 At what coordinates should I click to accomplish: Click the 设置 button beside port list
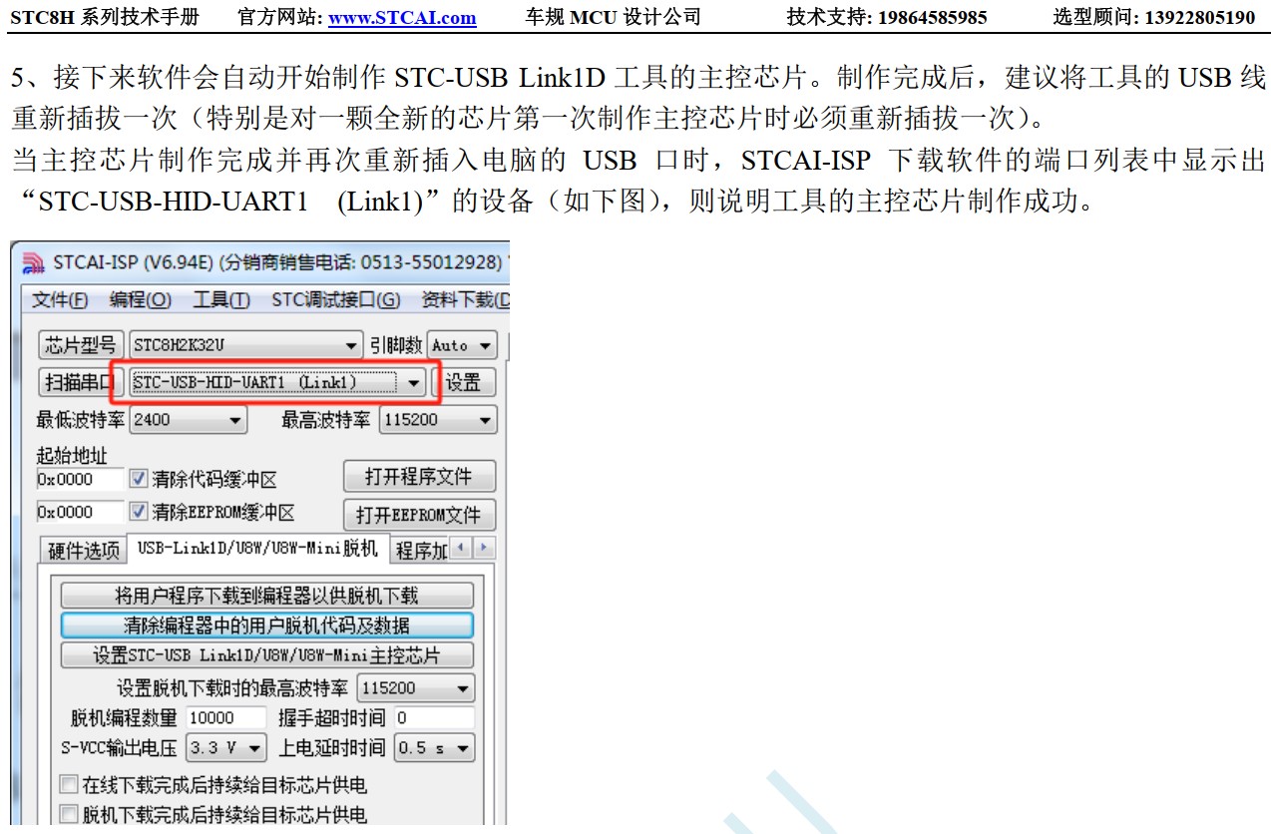464,382
